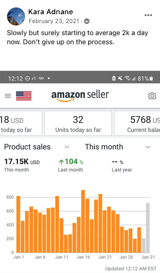The width and height of the screenshot is (160, 273).
Task: Select the Units today so far card
Action: tap(78, 123)
